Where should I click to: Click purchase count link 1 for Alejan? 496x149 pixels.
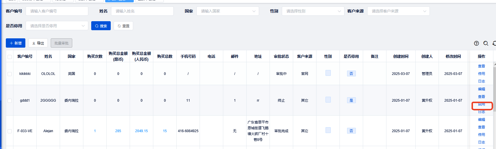[x=95, y=131]
